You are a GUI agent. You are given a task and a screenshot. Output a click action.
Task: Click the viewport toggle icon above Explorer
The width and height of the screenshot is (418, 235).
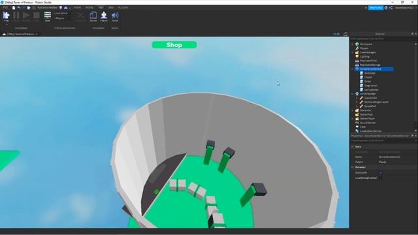(346, 34)
